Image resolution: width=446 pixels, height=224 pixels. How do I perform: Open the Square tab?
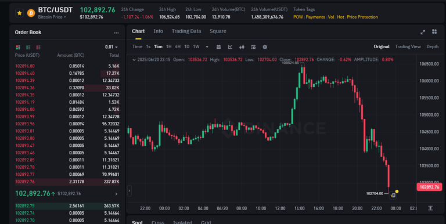coord(218,31)
